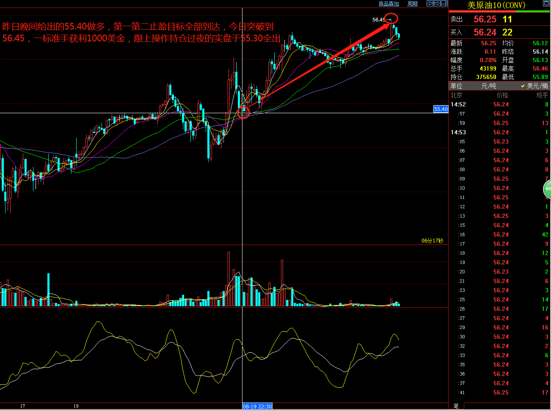The image size is (551, 411).
Task: Click the 卖出 ask price 56.25
Action: tap(485, 19)
